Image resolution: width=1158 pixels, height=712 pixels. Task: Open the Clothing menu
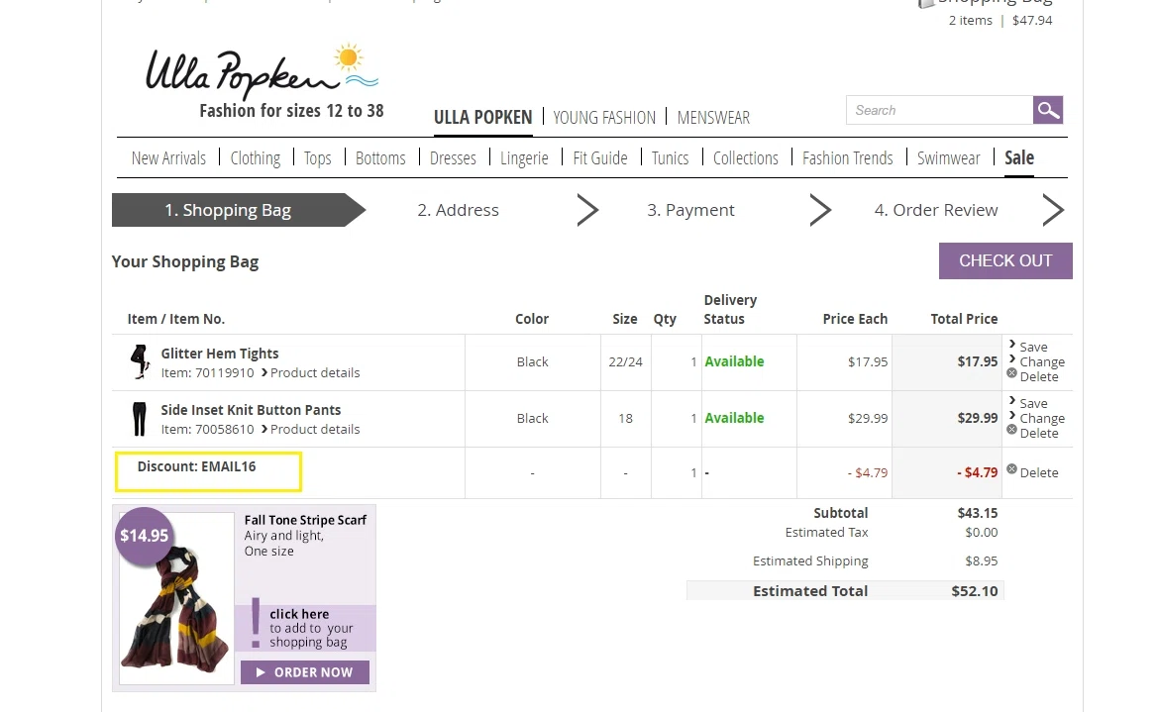pyautogui.click(x=256, y=158)
